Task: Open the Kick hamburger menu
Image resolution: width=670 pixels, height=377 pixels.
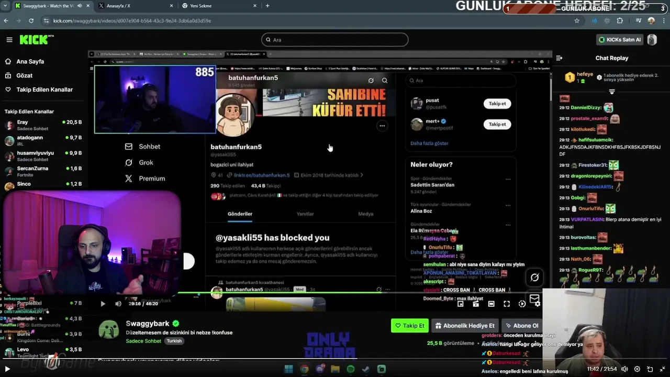Action: click(x=9, y=40)
